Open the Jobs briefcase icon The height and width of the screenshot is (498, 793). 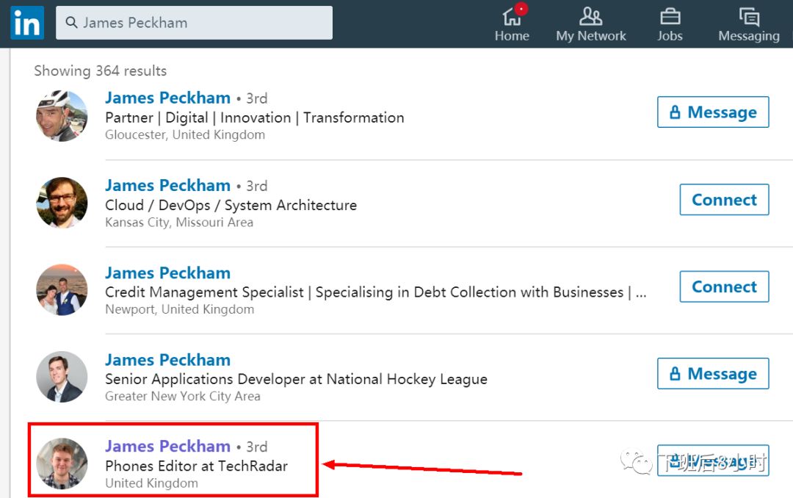[x=670, y=16]
